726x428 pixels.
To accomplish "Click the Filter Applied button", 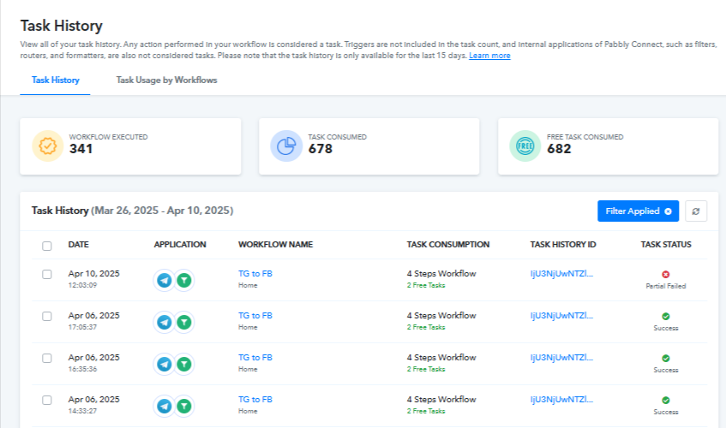I will (632, 211).
